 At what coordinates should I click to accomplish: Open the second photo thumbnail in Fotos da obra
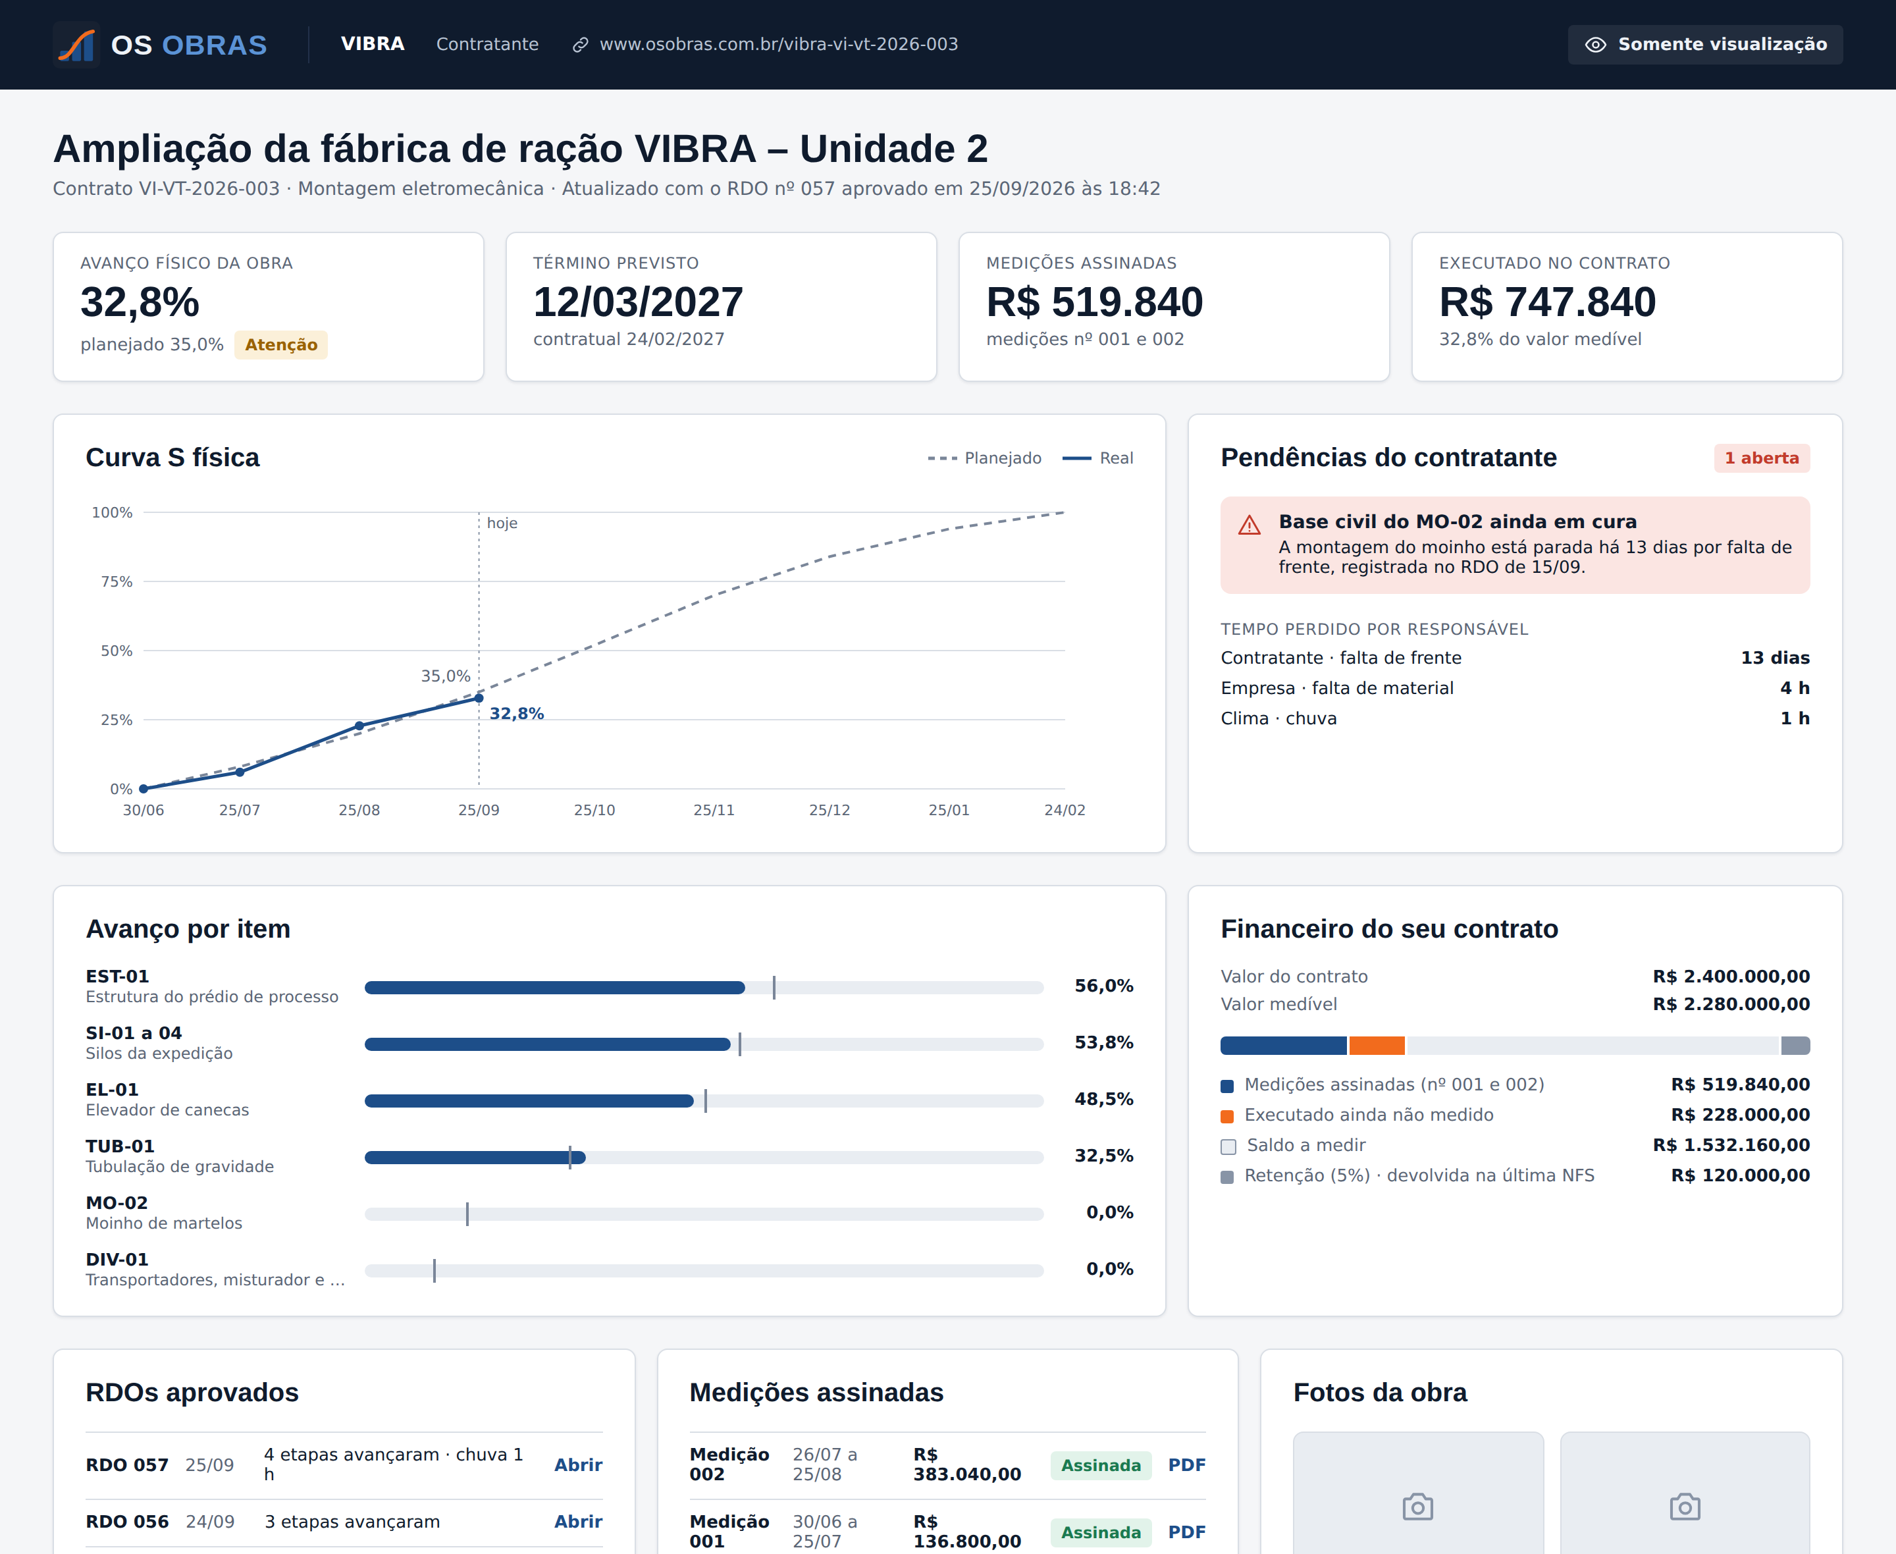pyautogui.click(x=1685, y=1492)
